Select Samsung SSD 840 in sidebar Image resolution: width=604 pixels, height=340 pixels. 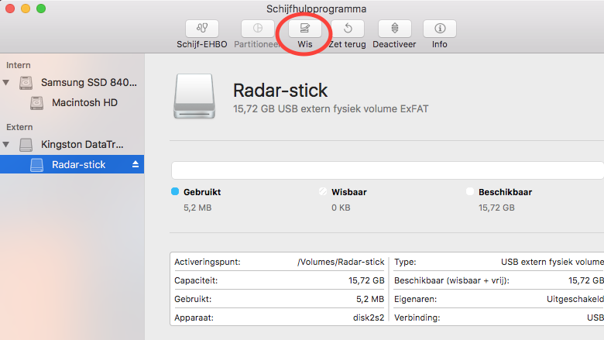(88, 82)
